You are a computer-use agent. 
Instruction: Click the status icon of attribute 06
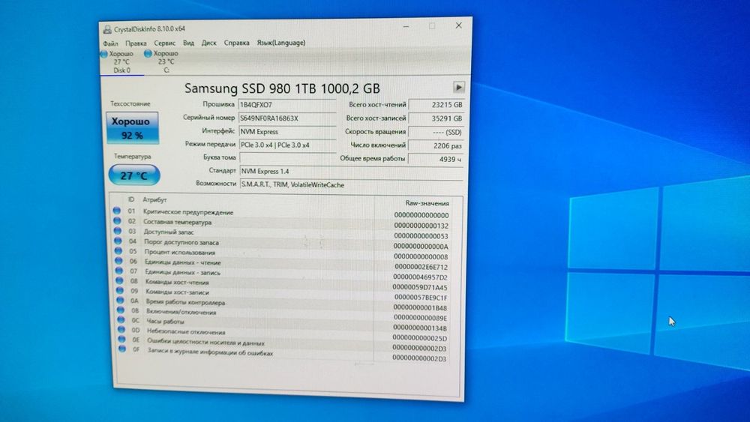(x=119, y=261)
